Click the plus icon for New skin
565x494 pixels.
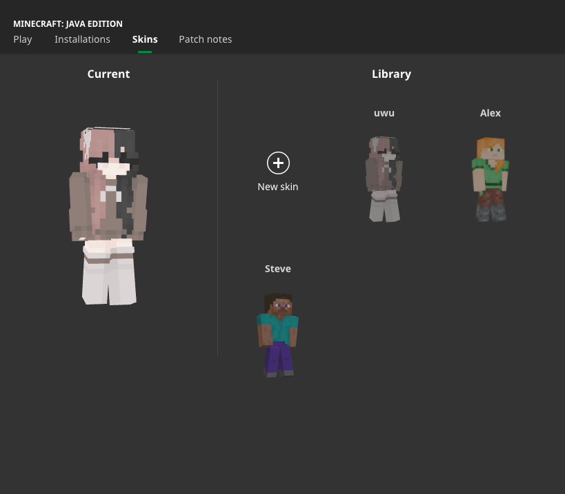pyautogui.click(x=278, y=163)
